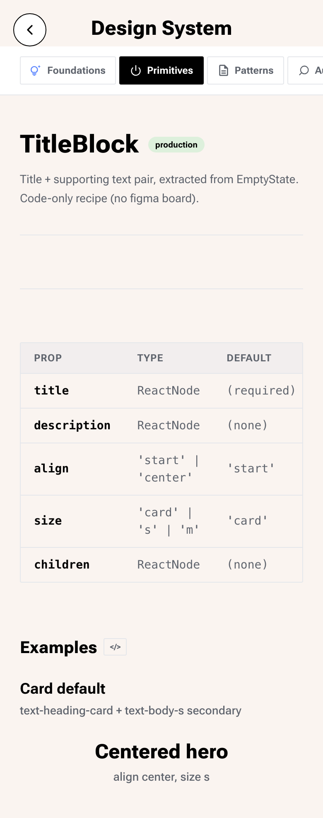This screenshot has height=818, width=323.
Task: Click the PROP column header
Action: click(48, 358)
